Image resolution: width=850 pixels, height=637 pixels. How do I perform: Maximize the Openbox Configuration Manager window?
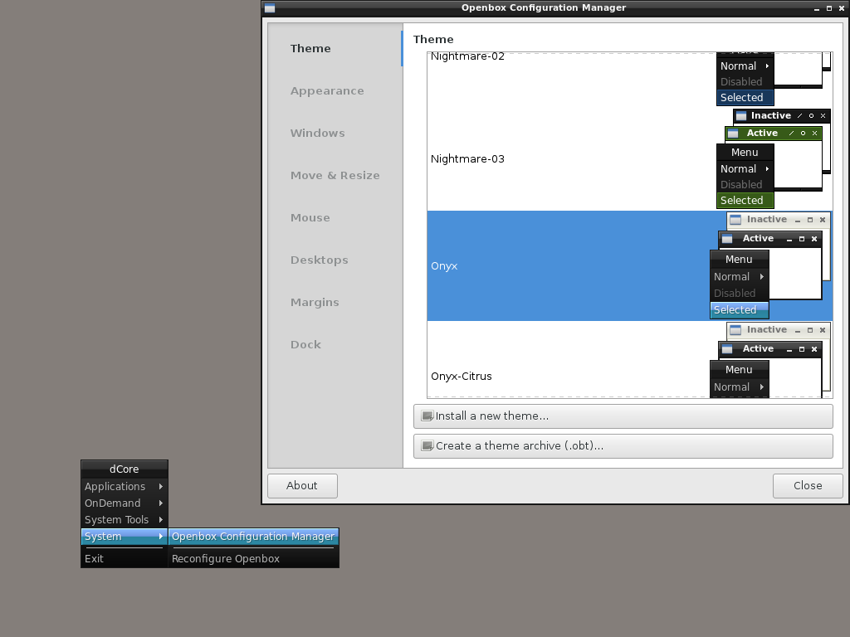point(828,8)
